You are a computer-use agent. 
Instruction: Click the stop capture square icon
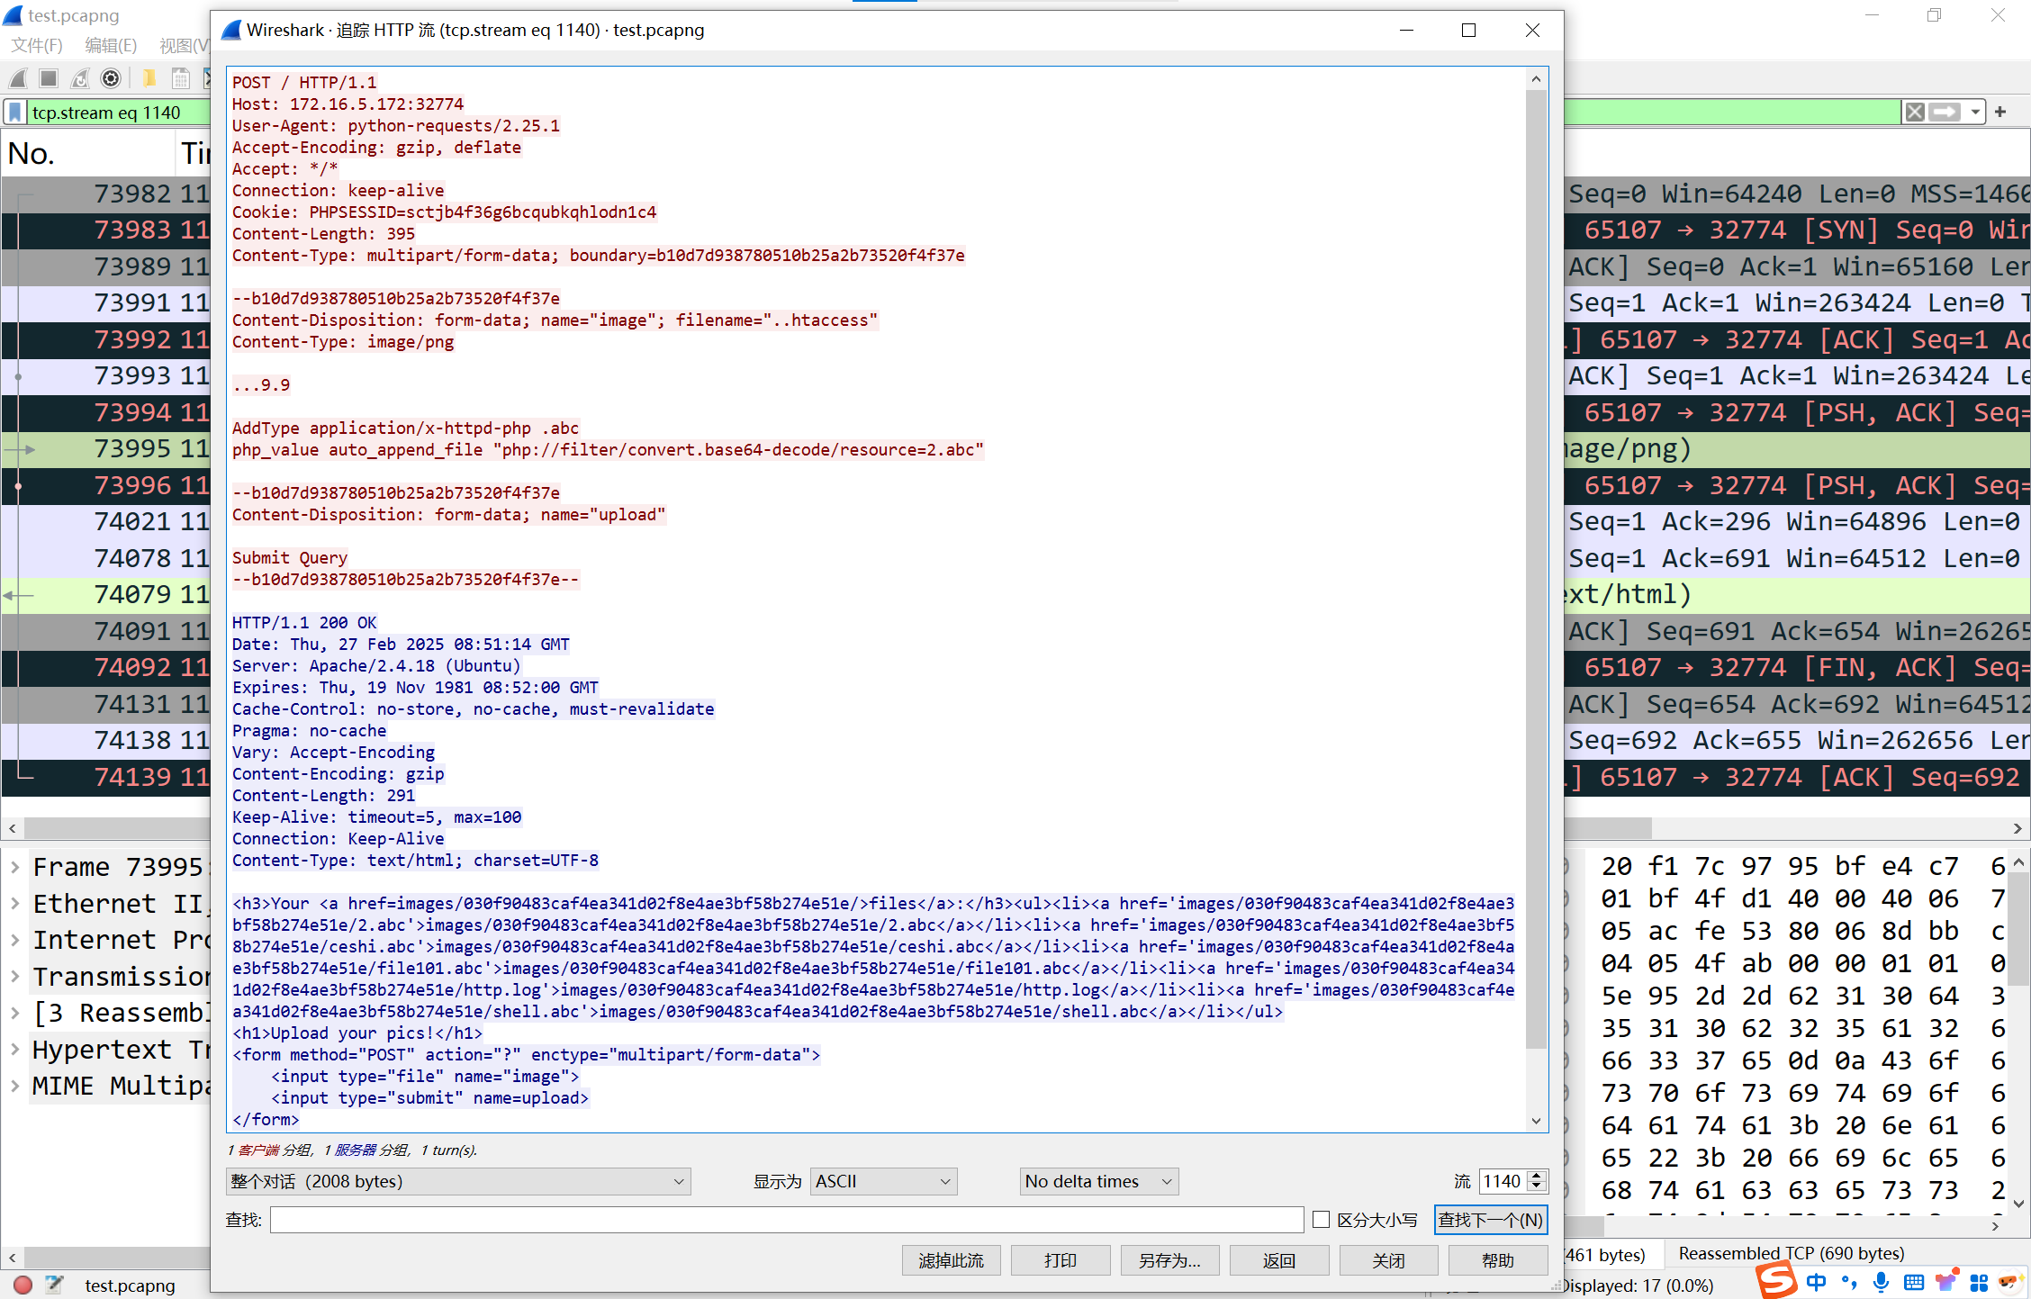[x=50, y=79]
